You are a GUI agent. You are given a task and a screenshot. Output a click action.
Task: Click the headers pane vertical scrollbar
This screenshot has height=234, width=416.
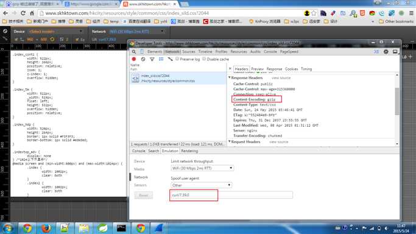(x=397, y=101)
